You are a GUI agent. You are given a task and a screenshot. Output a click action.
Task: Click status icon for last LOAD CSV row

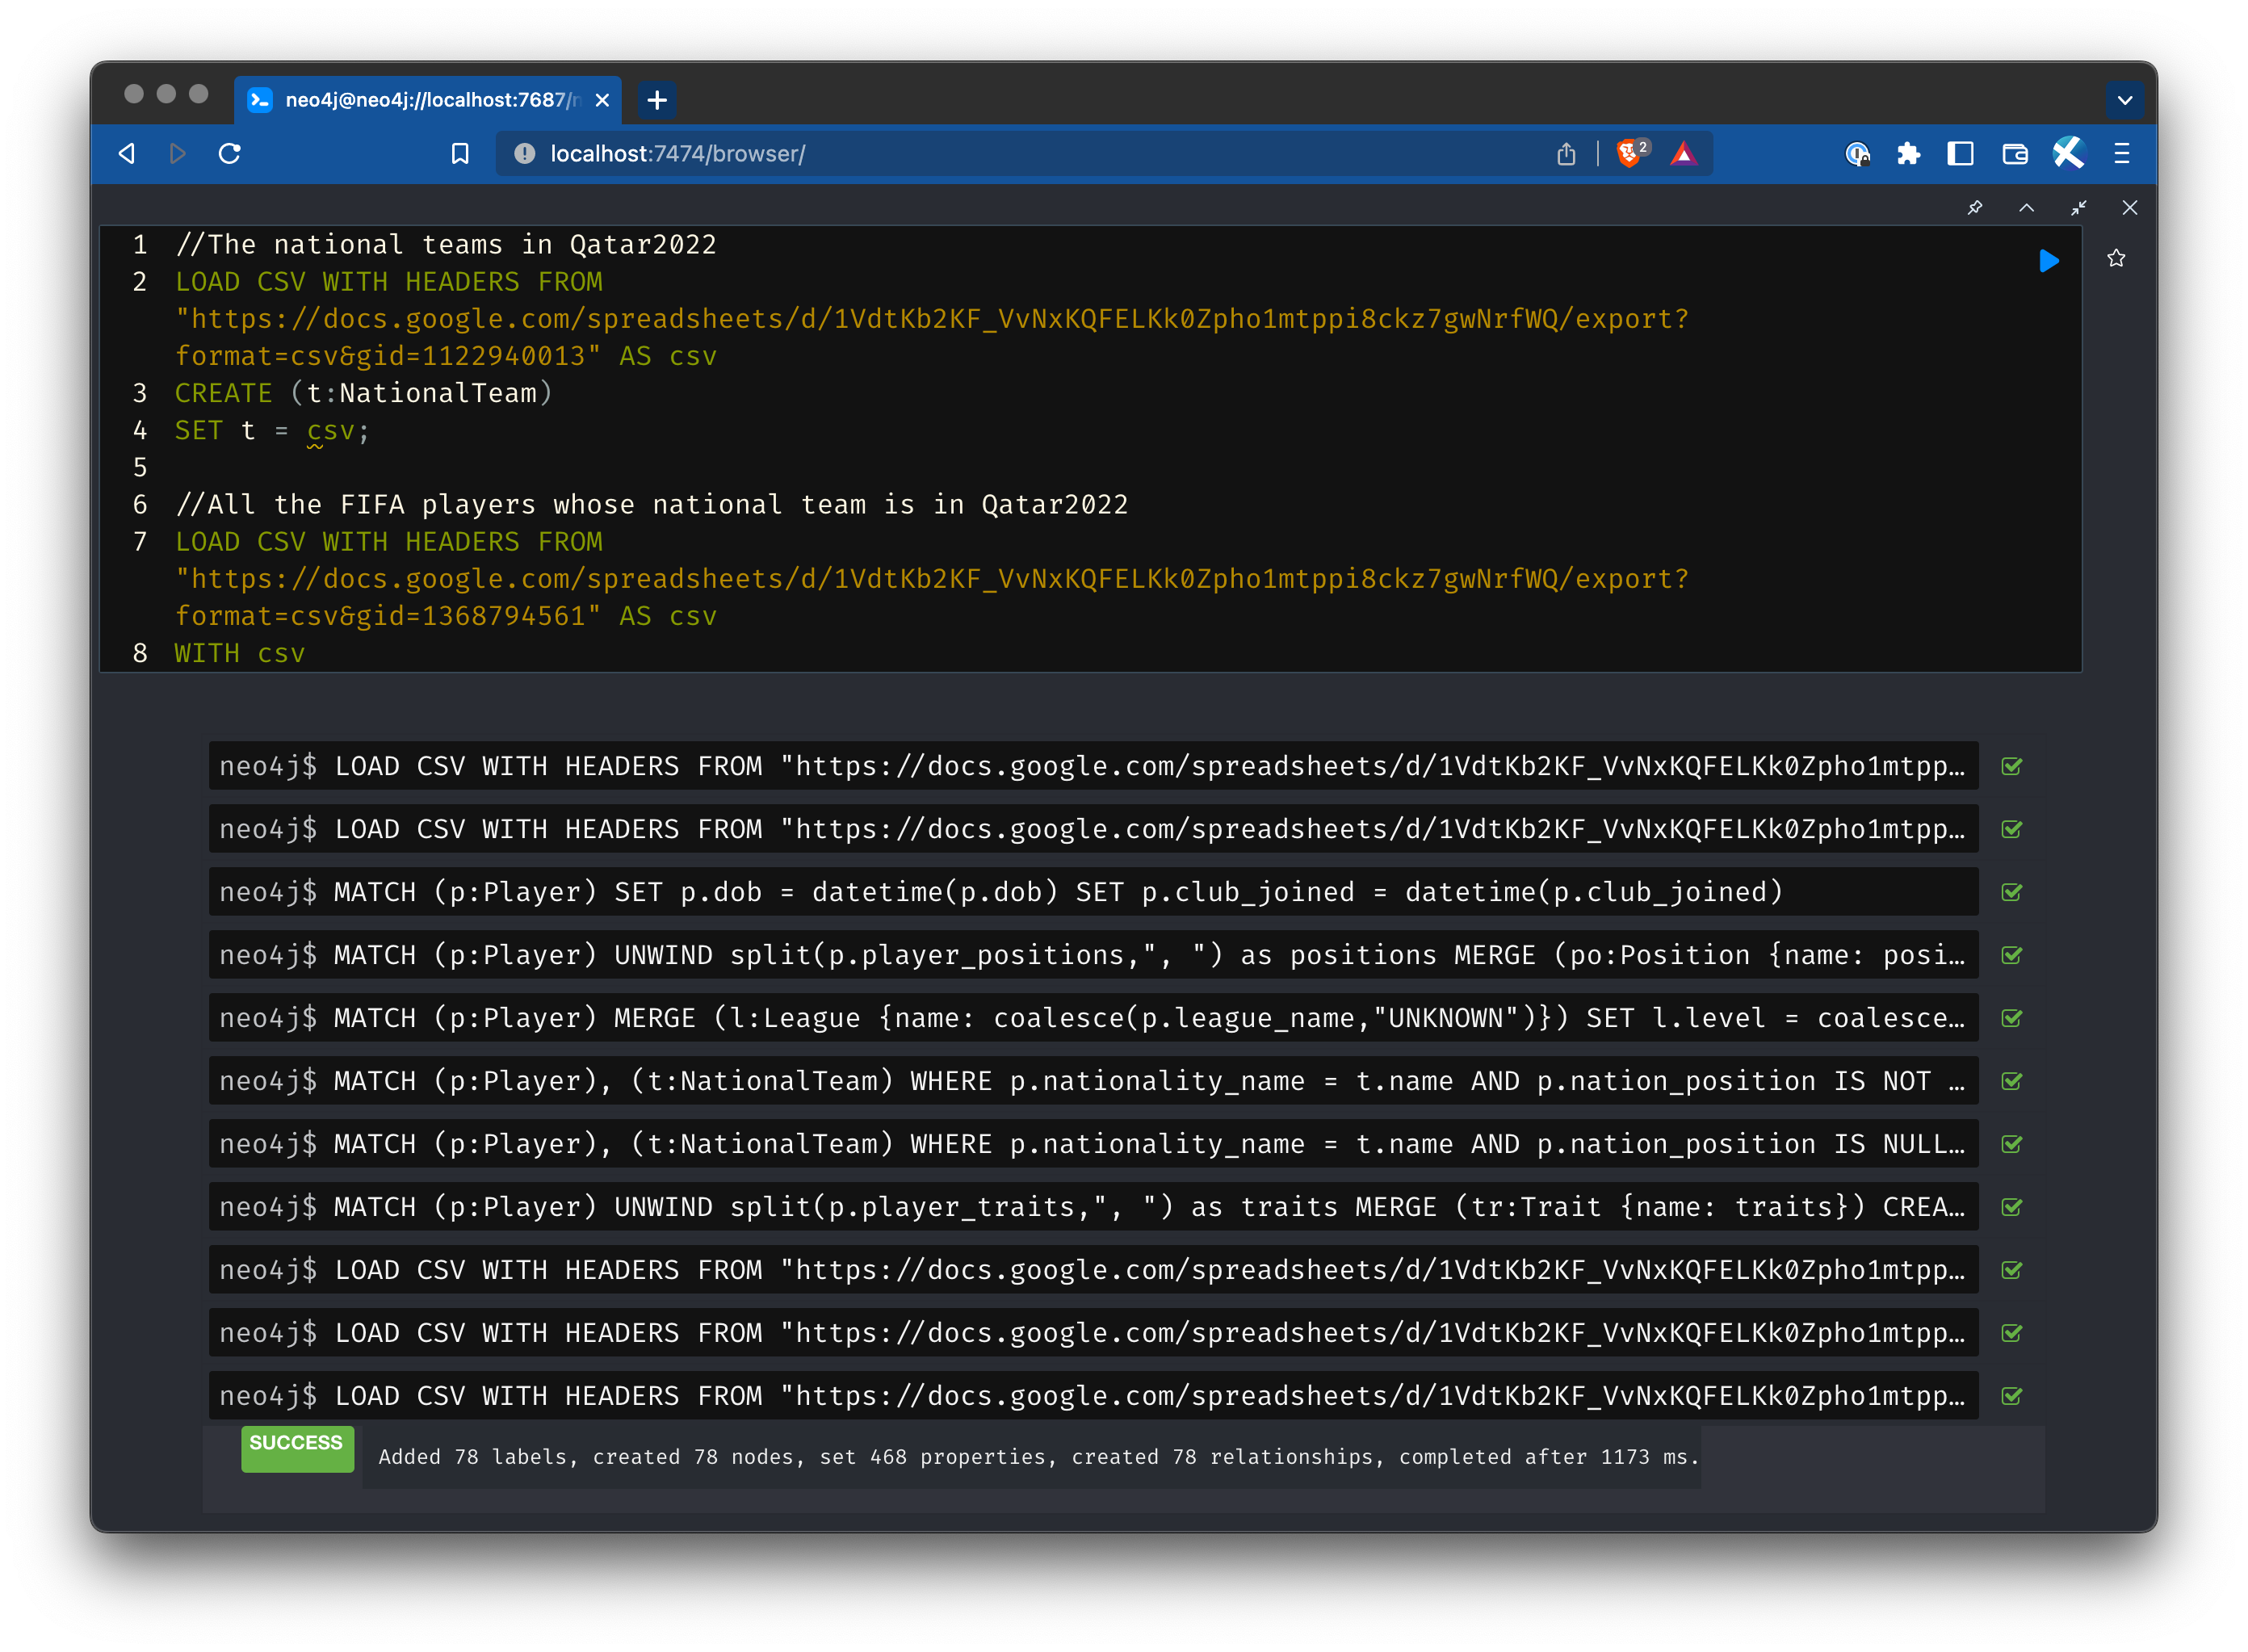coord(2012,1397)
